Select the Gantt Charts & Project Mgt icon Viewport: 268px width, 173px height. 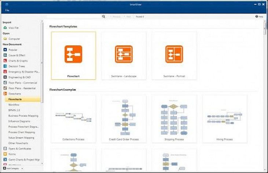[5, 159]
